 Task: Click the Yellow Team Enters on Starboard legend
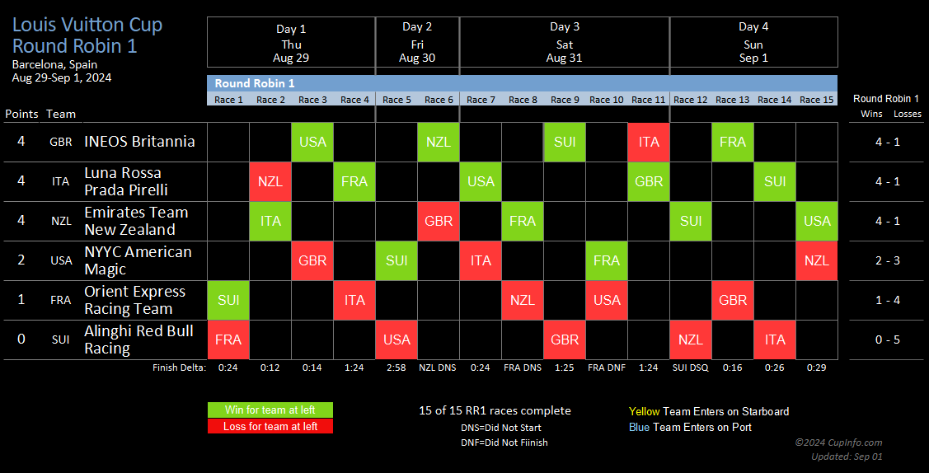(x=709, y=411)
